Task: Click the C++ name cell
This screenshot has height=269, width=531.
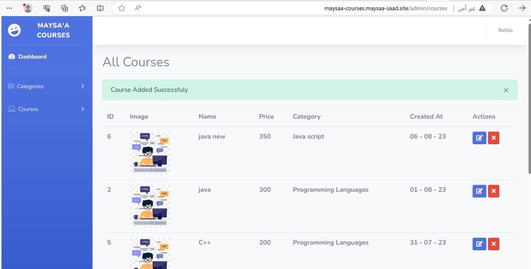Action: tap(204, 243)
